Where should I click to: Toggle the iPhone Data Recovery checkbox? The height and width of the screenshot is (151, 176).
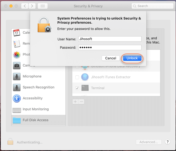point(77,67)
